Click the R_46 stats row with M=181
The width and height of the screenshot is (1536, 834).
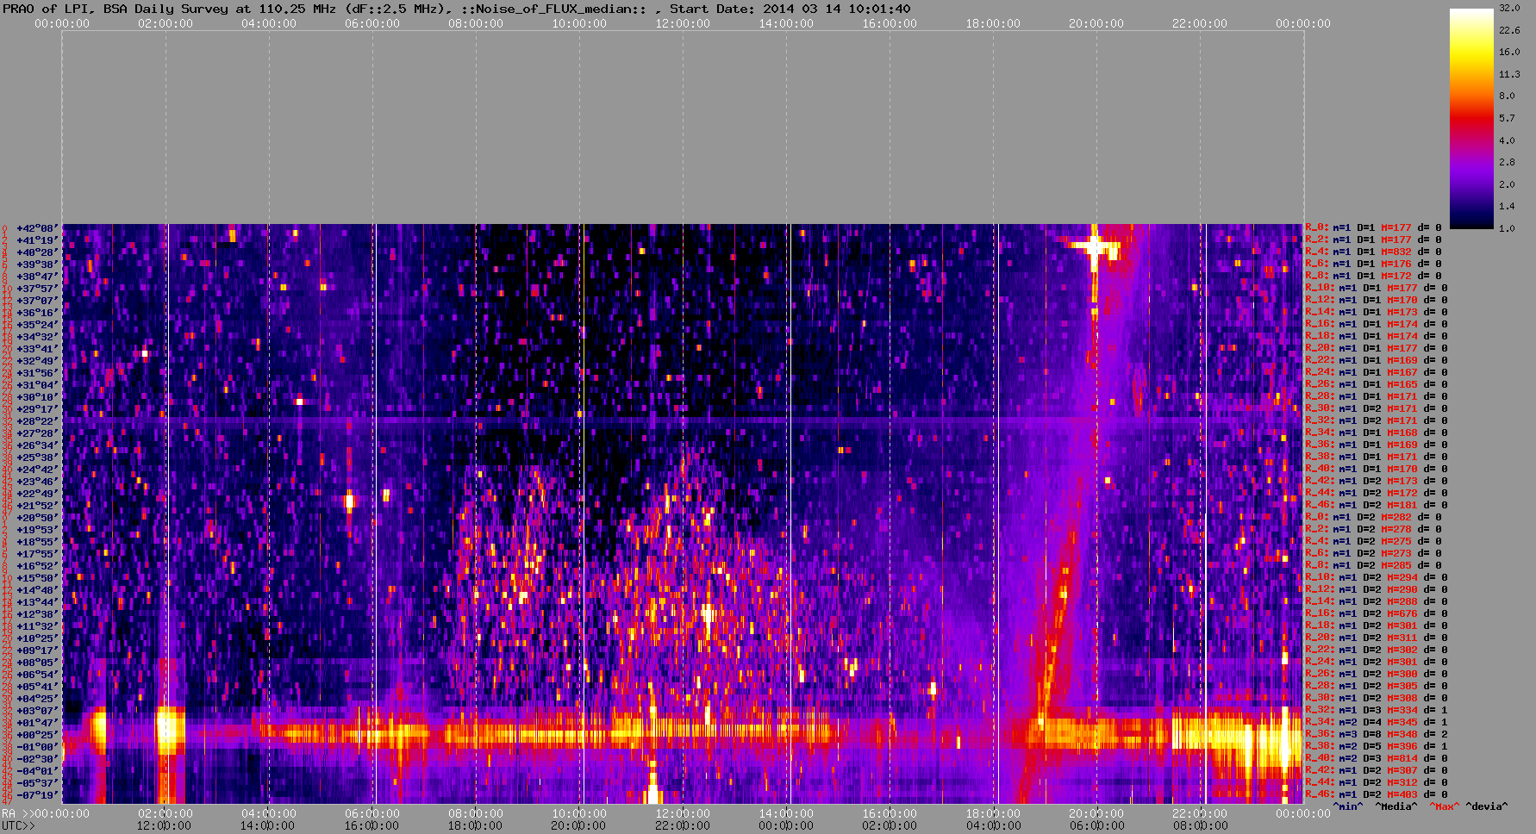[1377, 506]
